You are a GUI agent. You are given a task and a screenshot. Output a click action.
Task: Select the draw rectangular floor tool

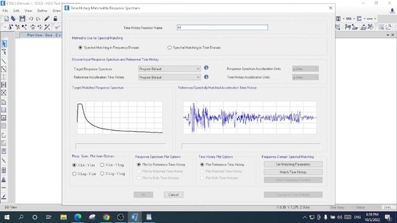coord(4,110)
